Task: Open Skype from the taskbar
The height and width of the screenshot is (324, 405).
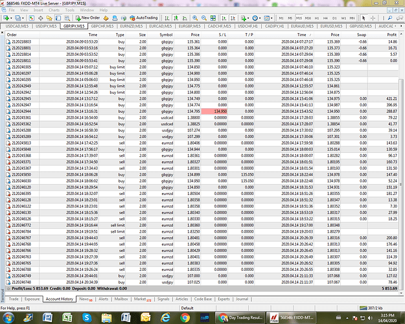Action: 87,318
